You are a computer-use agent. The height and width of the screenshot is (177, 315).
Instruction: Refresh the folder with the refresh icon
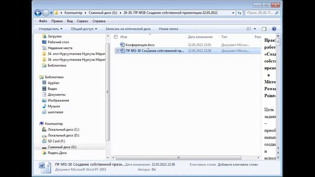239,13
